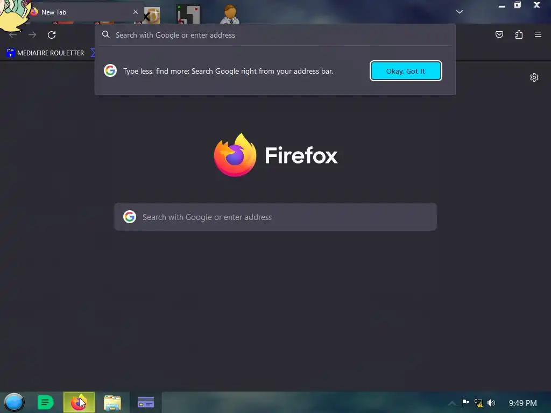Image resolution: width=551 pixels, height=413 pixels.
Task: Open the network status tray icon
Action: click(478, 403)
